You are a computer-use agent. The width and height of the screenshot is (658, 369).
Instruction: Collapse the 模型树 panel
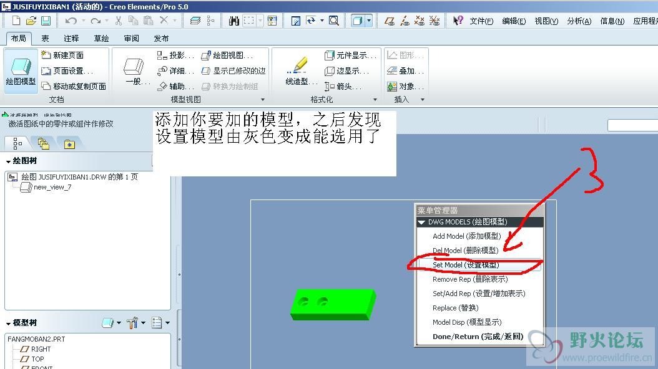[x=8, y=323]
